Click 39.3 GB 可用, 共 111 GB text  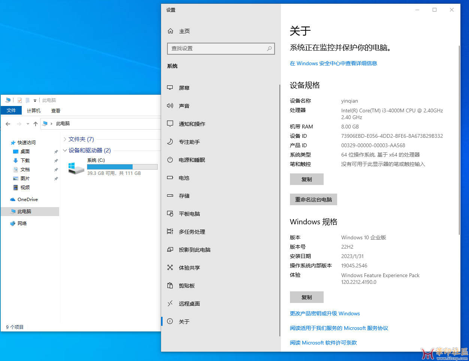[114, 173]
